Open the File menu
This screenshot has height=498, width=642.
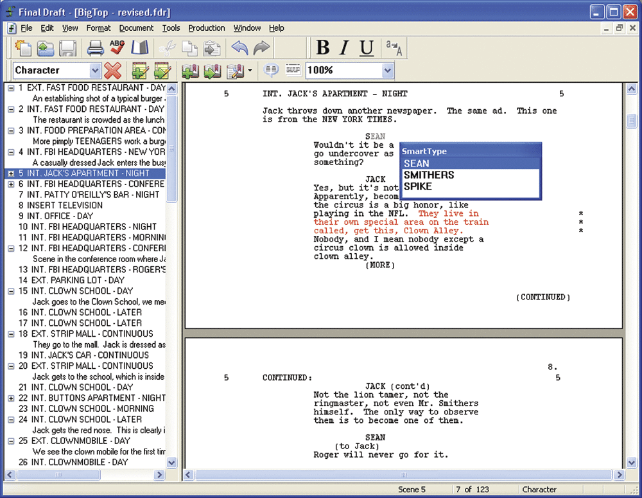26,28
